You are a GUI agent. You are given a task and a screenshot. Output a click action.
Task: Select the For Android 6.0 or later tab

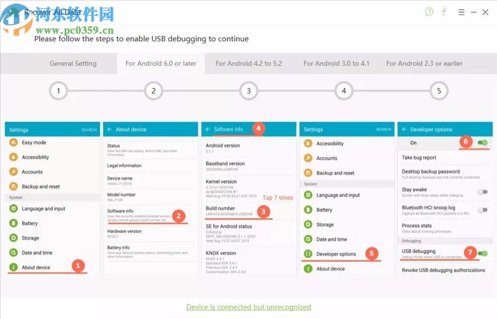[161, 63]
